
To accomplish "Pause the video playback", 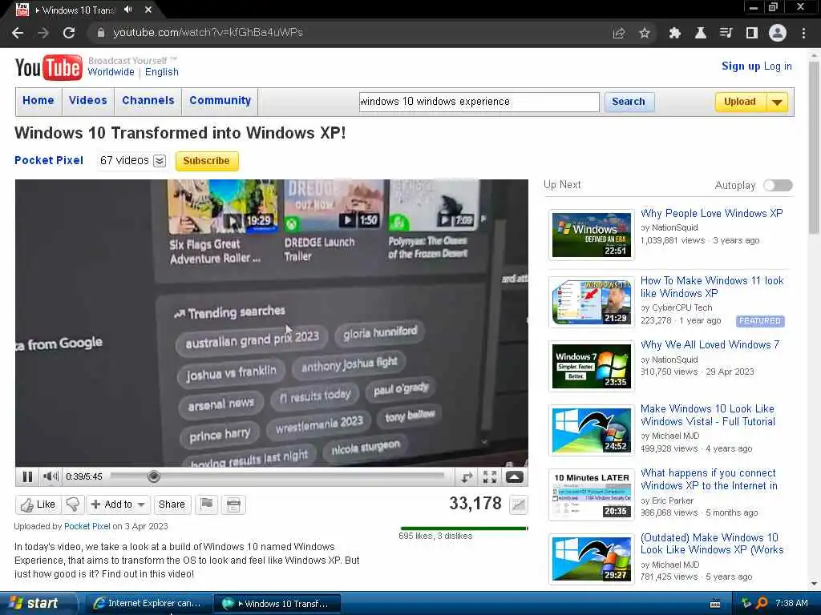I will click(27, 476).
